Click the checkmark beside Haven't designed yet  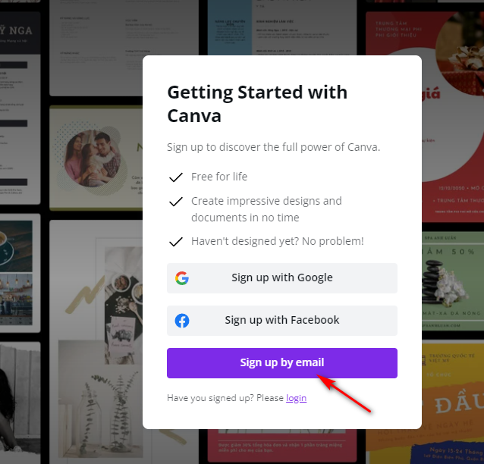pyautogui.click(x=176, y=242)
